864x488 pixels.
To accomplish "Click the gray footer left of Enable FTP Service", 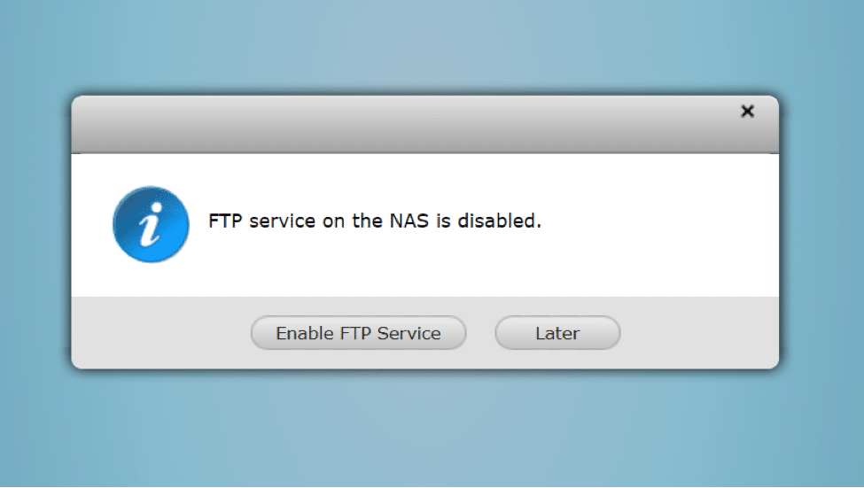I will [x=161, y=333].
